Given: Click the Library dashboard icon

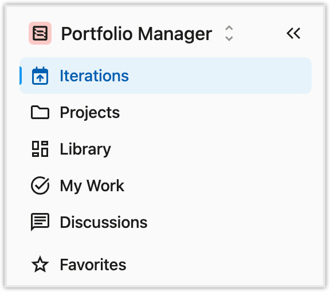Looking at the screenshot, I should (x=40, y=149).
